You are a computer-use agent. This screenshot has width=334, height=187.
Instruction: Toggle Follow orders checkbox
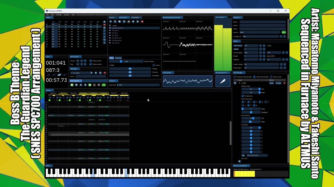click(91, 61)
